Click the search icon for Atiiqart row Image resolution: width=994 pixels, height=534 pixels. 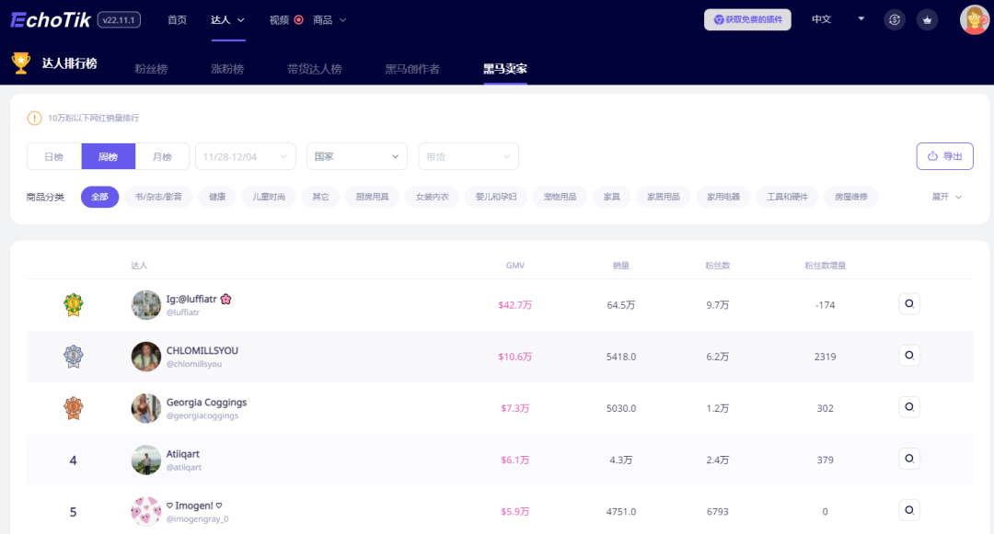pos(909,459)
